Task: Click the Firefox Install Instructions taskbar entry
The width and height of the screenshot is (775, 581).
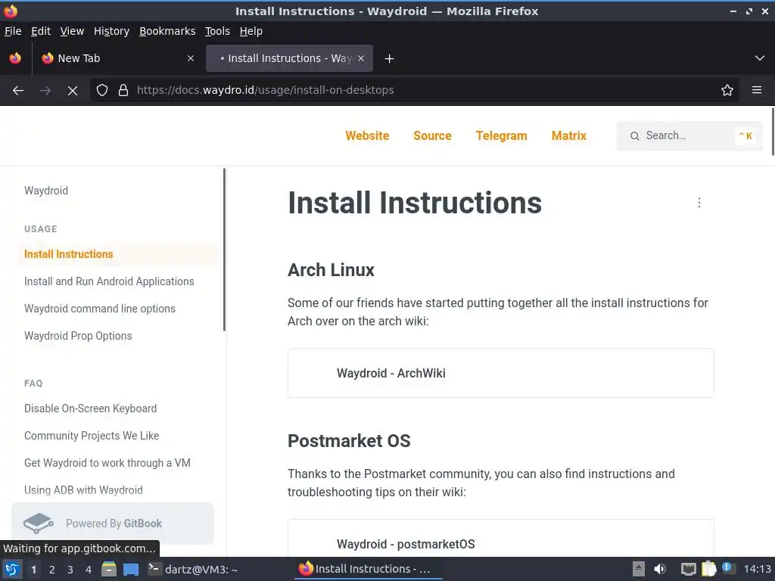Action: point(368,569)
